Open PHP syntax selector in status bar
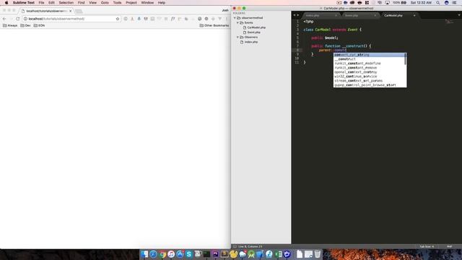Image resolution: width=462 pixels, height=260 pixels. coord(449,246)
